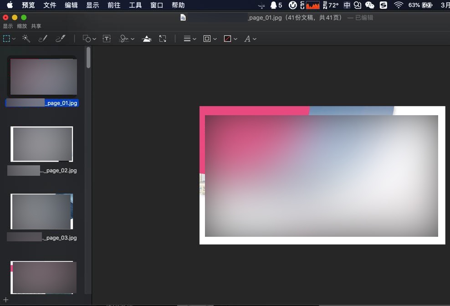Viewport: 450px width, 306px height.
Task: Add a page with the plus button
Action: tap(5, 300)
